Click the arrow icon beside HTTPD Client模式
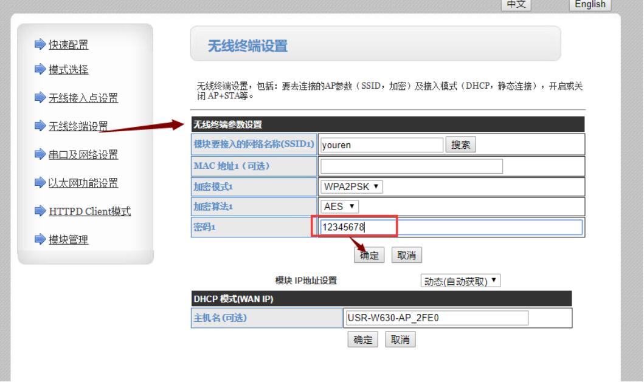Screen dimensions: 644x382 coord(40,211)
